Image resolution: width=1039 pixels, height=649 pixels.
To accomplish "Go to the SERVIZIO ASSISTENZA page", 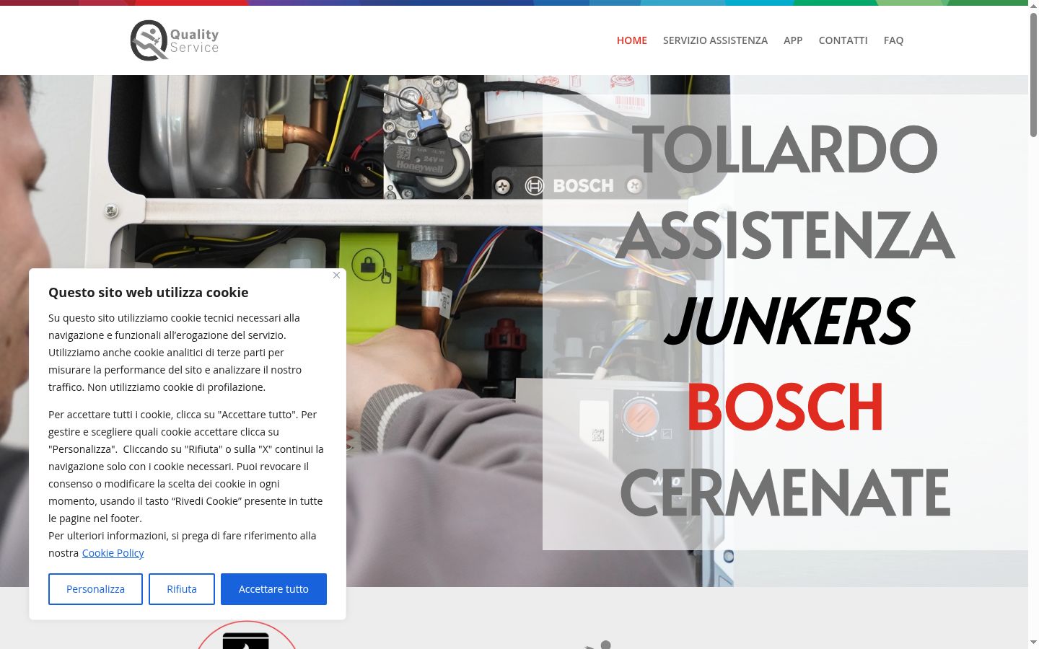I will 715,40.
